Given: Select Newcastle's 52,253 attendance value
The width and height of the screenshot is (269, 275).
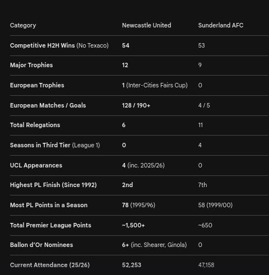Looking at the screenshot, I should pos(132,265).
